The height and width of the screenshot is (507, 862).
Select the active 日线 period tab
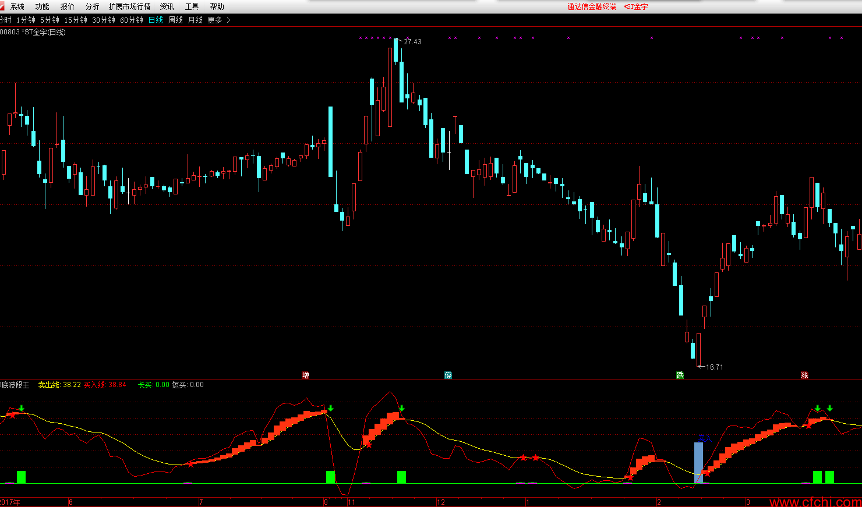[x=156, y=20]
